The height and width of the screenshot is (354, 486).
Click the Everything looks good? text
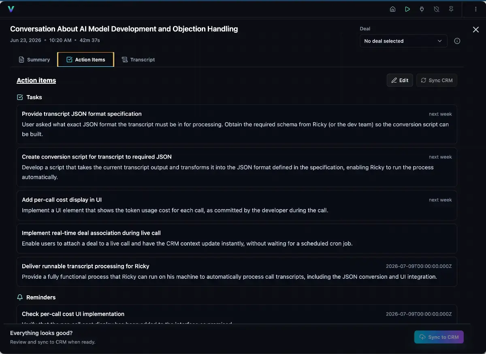click(x=41, y=333)
